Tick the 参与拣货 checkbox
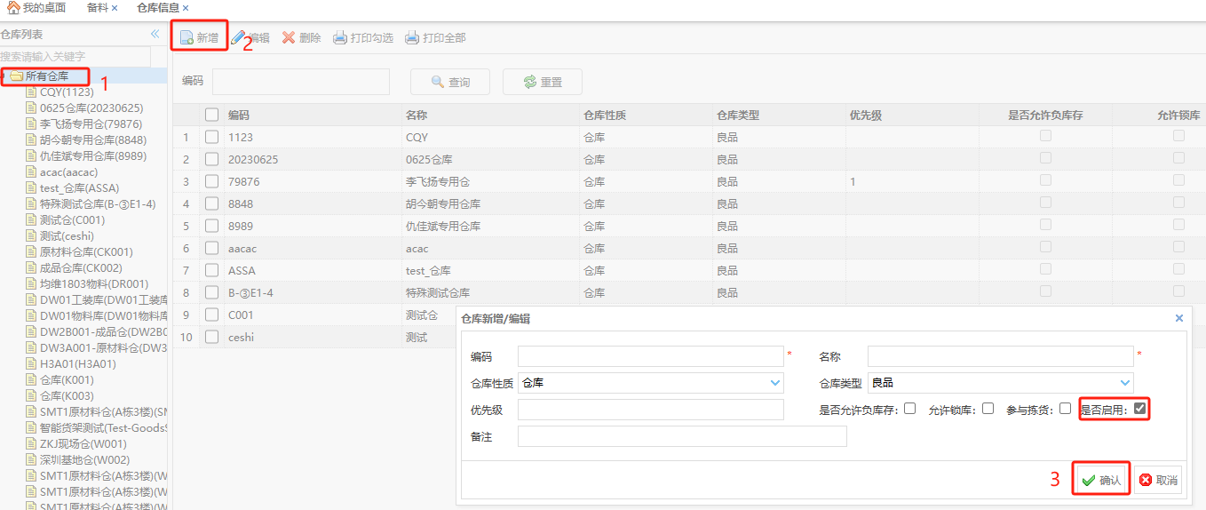Image resolution: width=1206 pixels, height=510 pixels. click(x=1065, y=409)
